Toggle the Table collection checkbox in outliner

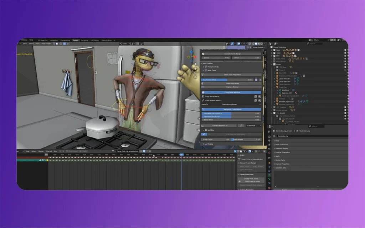coord(345,53)
